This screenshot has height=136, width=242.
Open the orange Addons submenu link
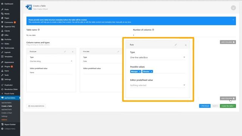click(x=4, y=120)
